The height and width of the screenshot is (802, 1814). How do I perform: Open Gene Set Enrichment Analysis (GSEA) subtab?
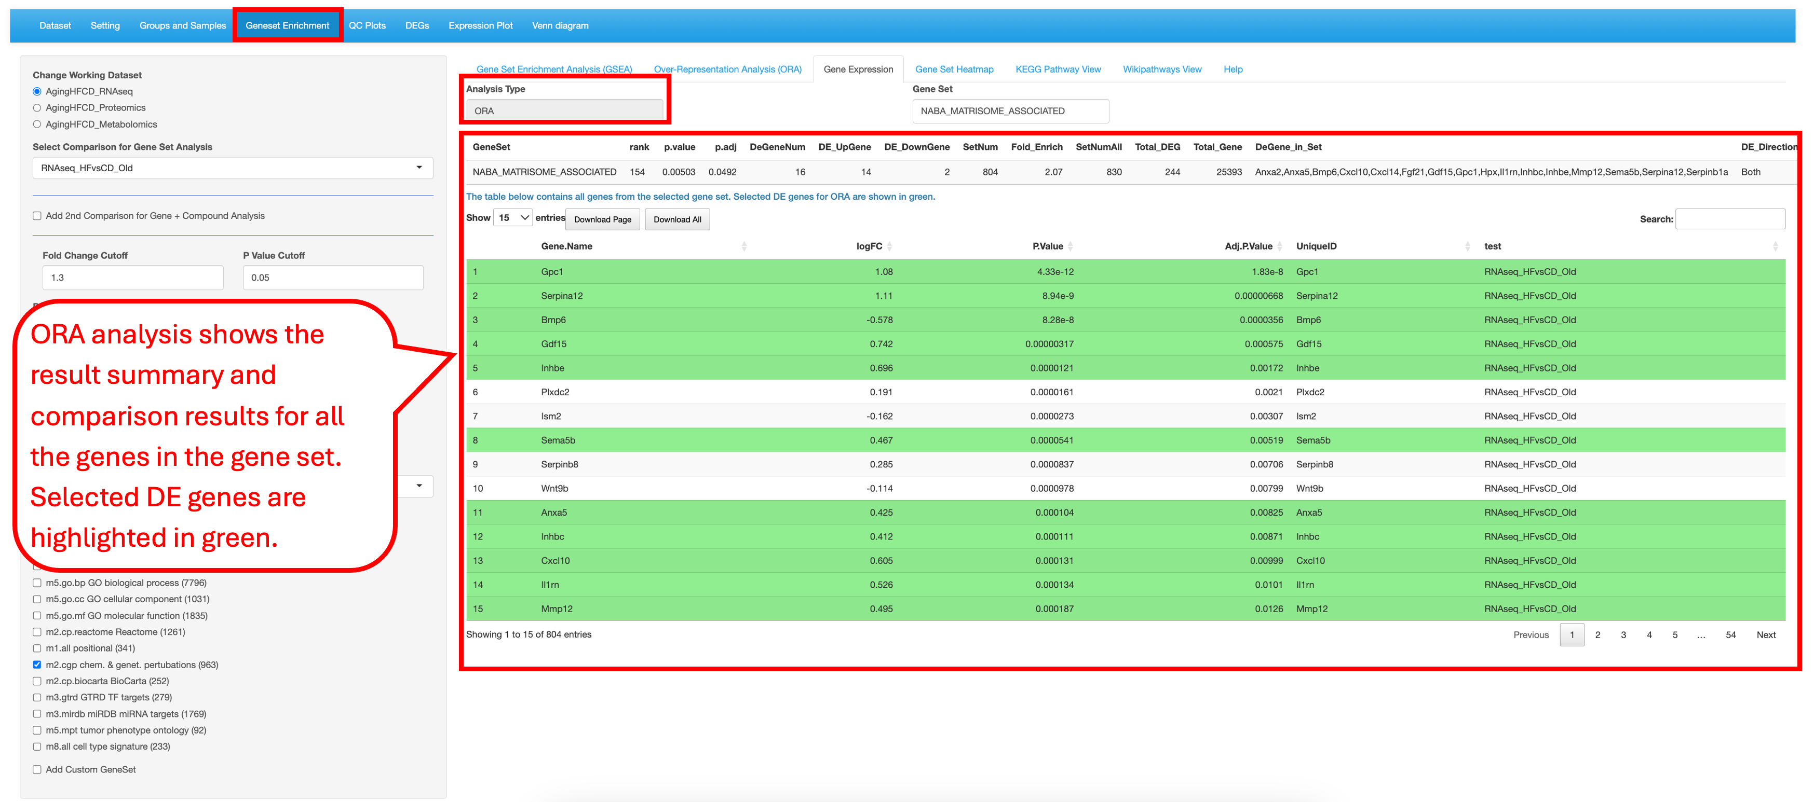tap(553, 69)
